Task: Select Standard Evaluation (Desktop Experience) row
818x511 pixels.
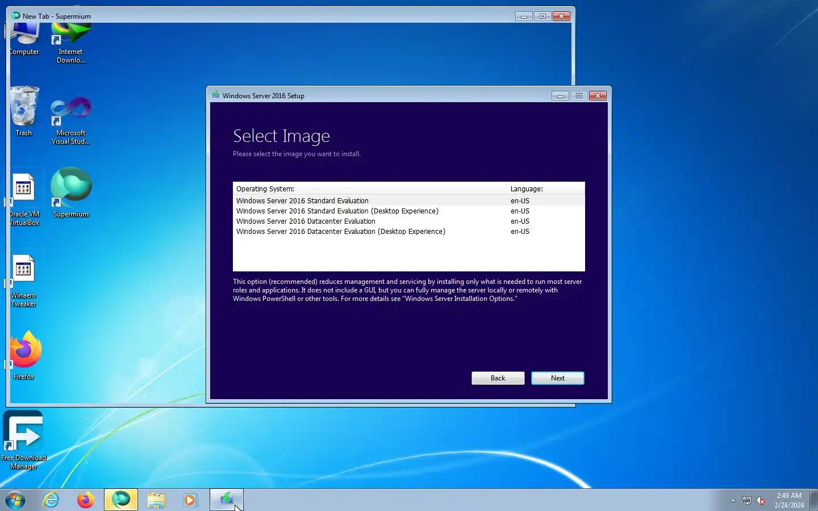Action: point(408,211)
